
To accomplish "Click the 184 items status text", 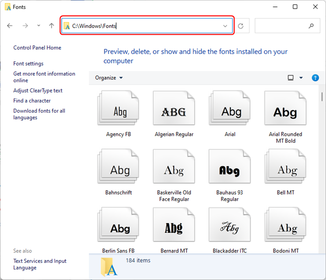I will pos(138,260).
